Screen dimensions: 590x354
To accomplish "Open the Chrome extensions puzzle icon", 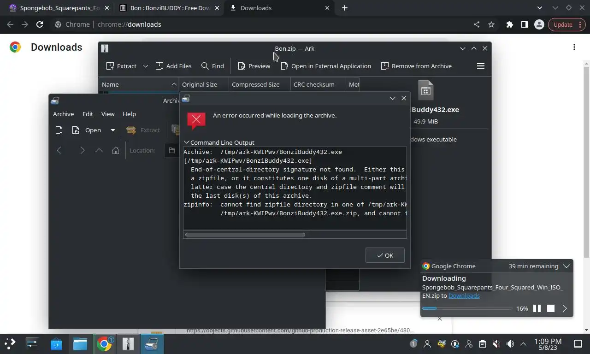I will pyautogui.click(x=509, y=24).
